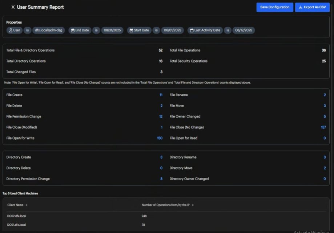This screenshot has width=334, height=233.
Task: Open File Rename count 2
Action: coord(325,95)
